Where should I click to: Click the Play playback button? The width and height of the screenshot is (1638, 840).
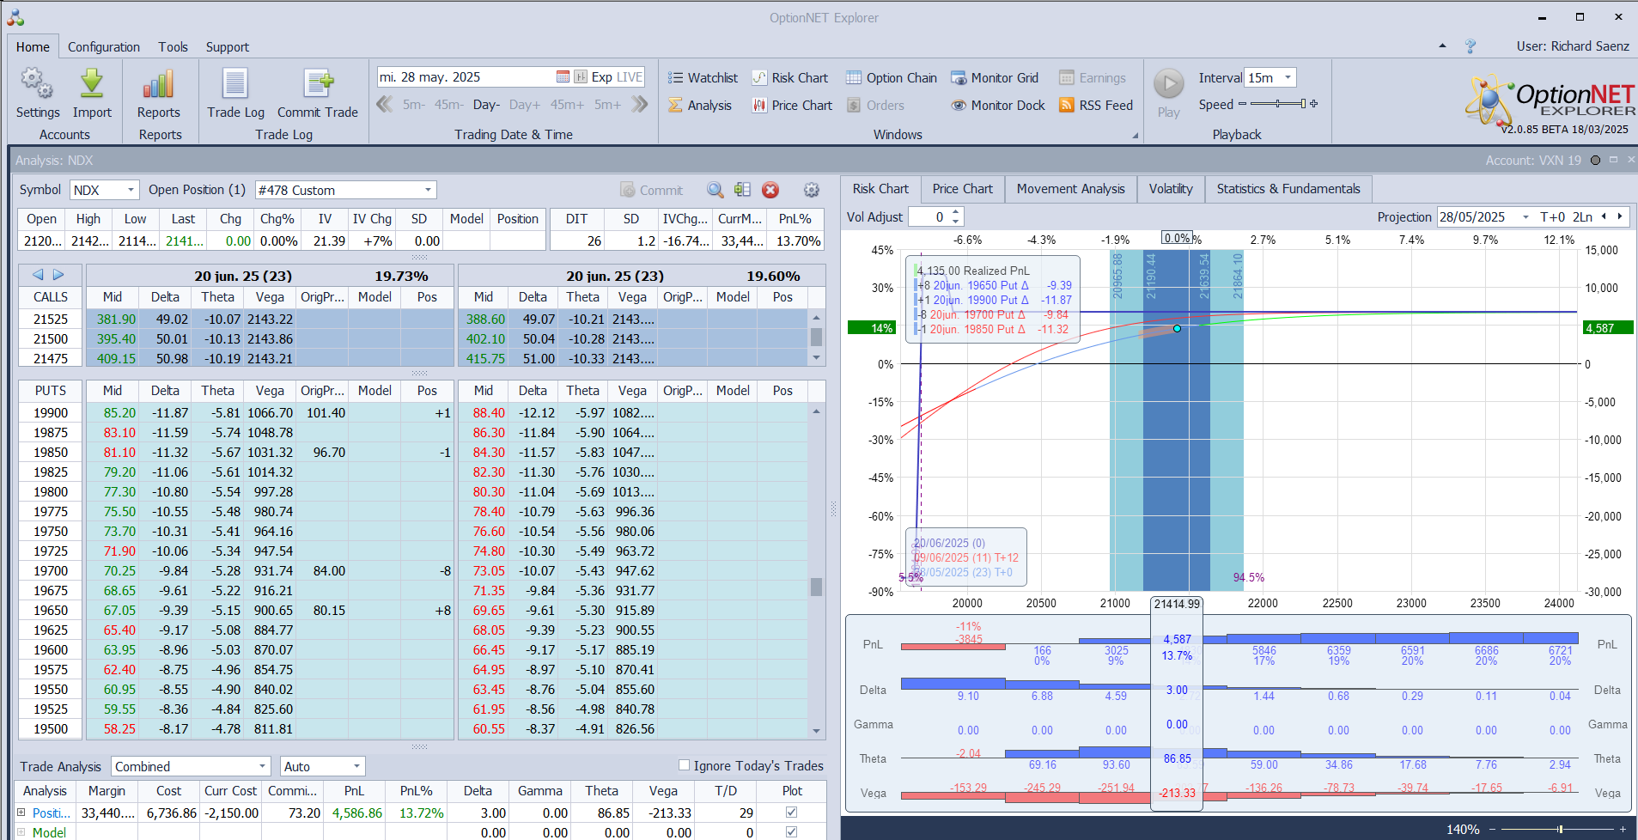[x=1168, y=84]
